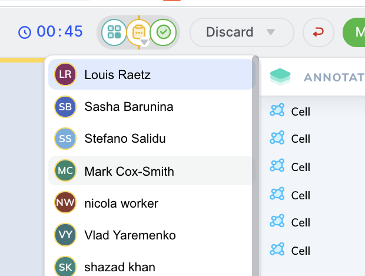Viewport: 365px width, 276px height.
Task: Click the polygon icon of third Cell
Action: 277,165
